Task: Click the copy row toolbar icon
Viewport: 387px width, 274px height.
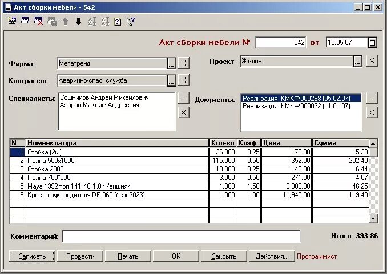Action: pos(52,22)
